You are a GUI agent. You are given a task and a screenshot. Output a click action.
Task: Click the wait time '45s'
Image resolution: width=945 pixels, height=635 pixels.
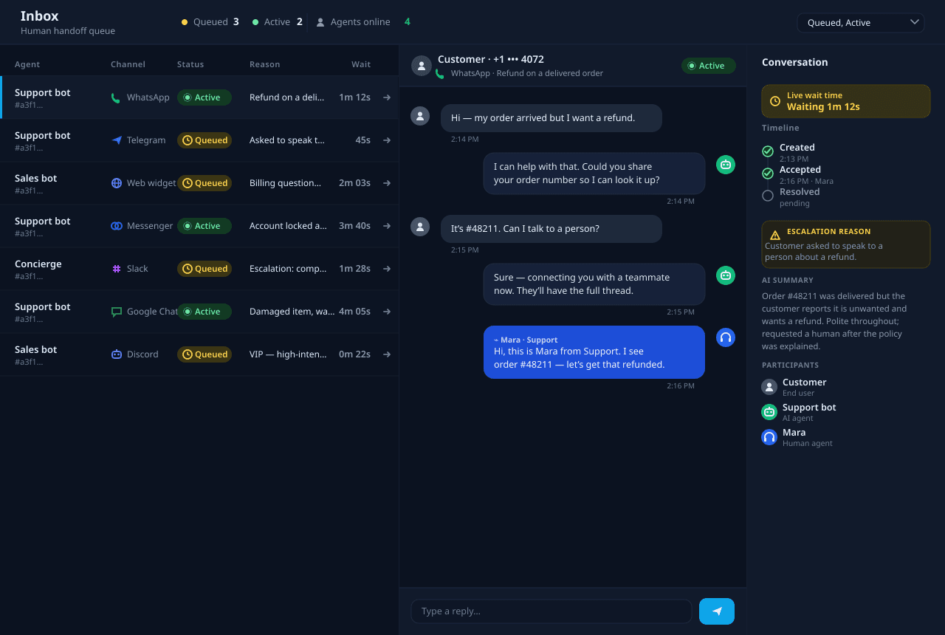click(362, 140)
